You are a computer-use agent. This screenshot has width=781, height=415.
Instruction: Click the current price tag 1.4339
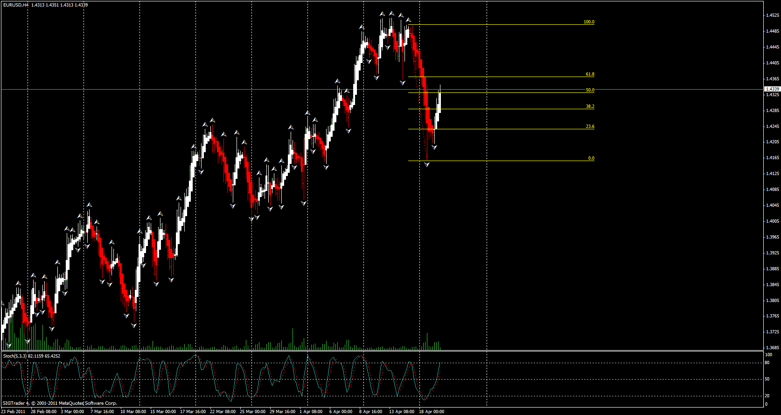[x=773, y=89]
